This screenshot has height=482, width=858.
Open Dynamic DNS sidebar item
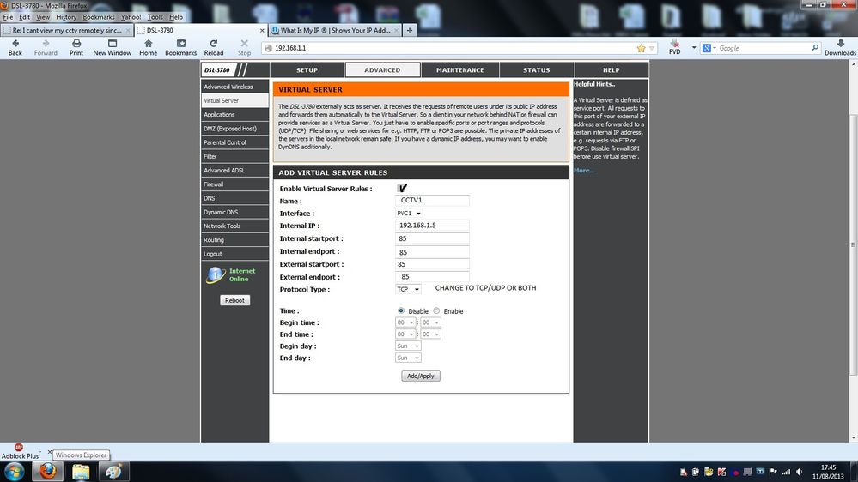coord(234,212)
